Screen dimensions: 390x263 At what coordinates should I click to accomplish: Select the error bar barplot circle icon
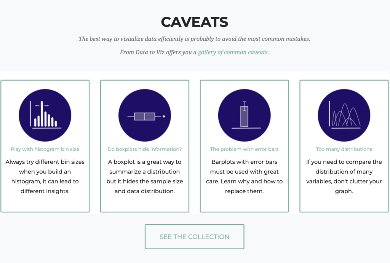[245, 115]
